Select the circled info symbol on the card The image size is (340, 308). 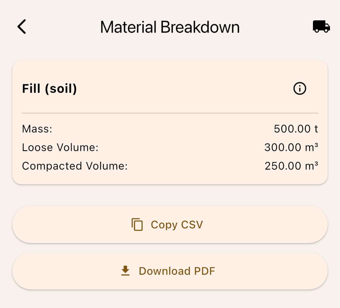pyautogui.click(x=300, y=88)
